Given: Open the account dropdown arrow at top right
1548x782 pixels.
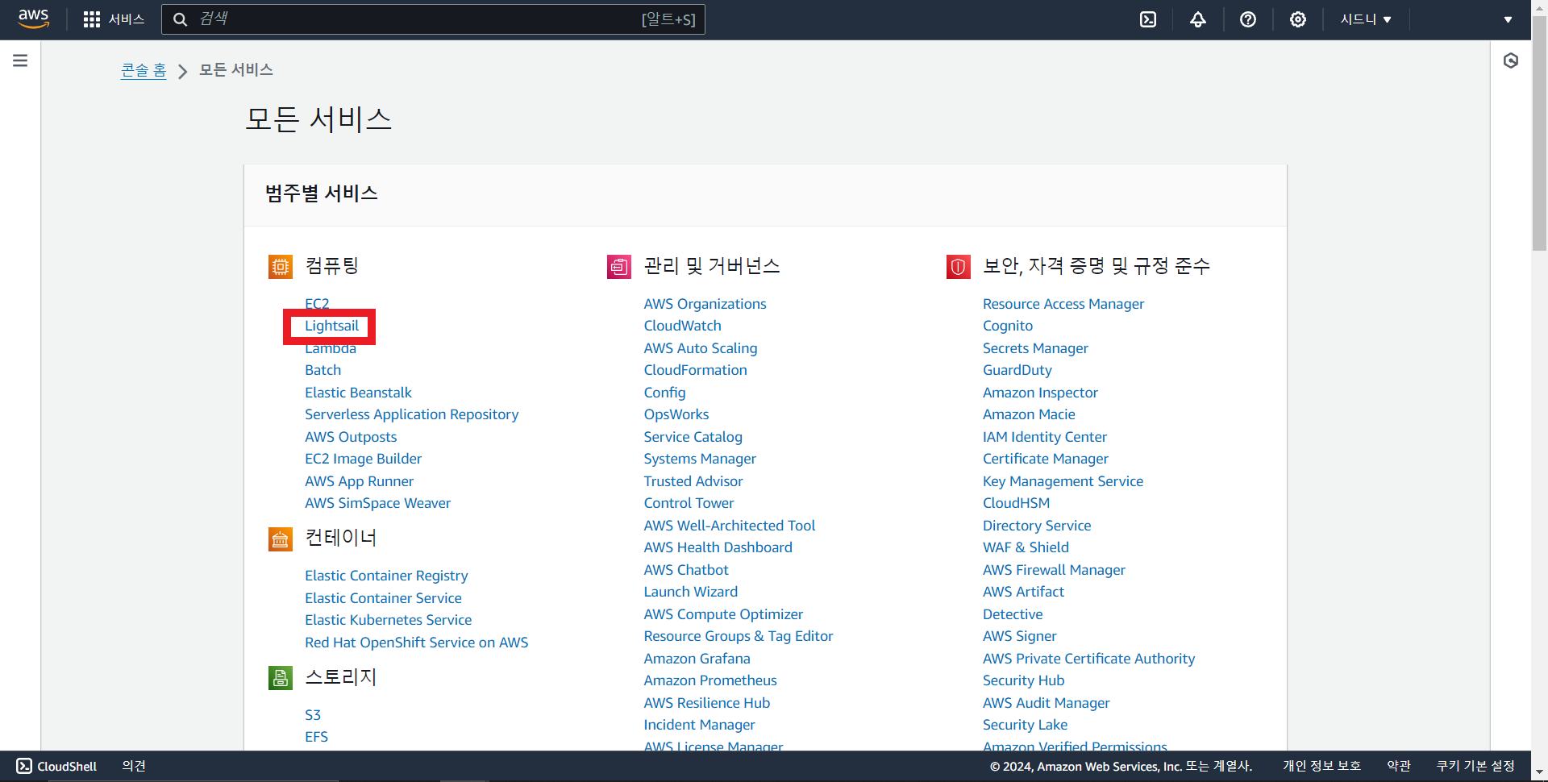Looking at the screenshot, I should (x=1508, y=19).
